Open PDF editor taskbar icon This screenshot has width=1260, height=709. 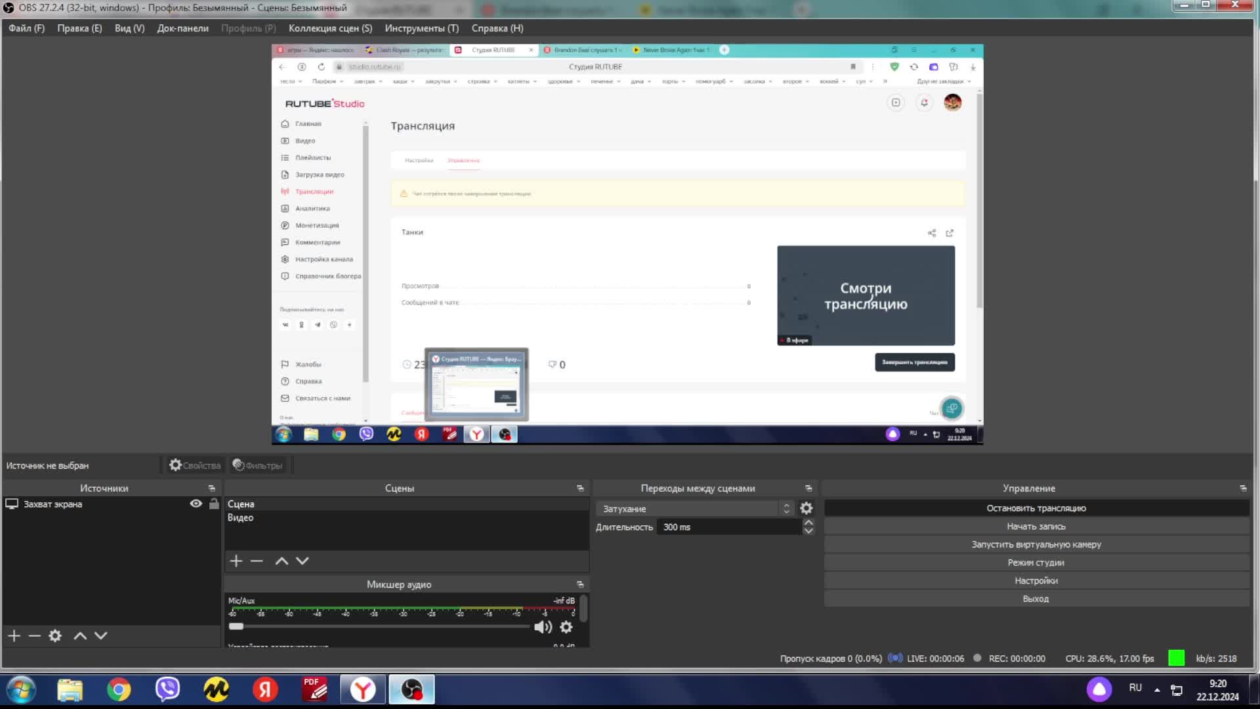(314, 690)
